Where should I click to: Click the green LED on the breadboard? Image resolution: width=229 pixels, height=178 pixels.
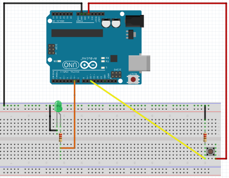pyautogui.click(x=58, y=106)
